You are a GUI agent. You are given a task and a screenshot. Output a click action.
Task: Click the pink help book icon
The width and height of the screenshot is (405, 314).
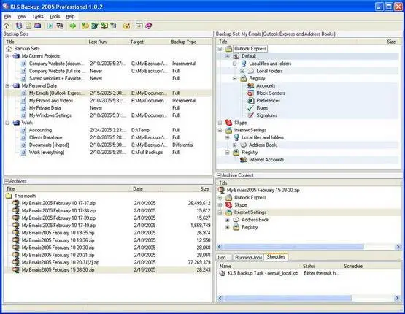[149, 26]
